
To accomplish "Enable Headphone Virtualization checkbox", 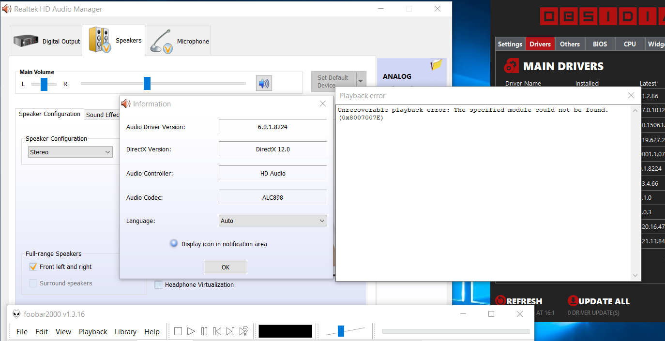I will [158, 284].
